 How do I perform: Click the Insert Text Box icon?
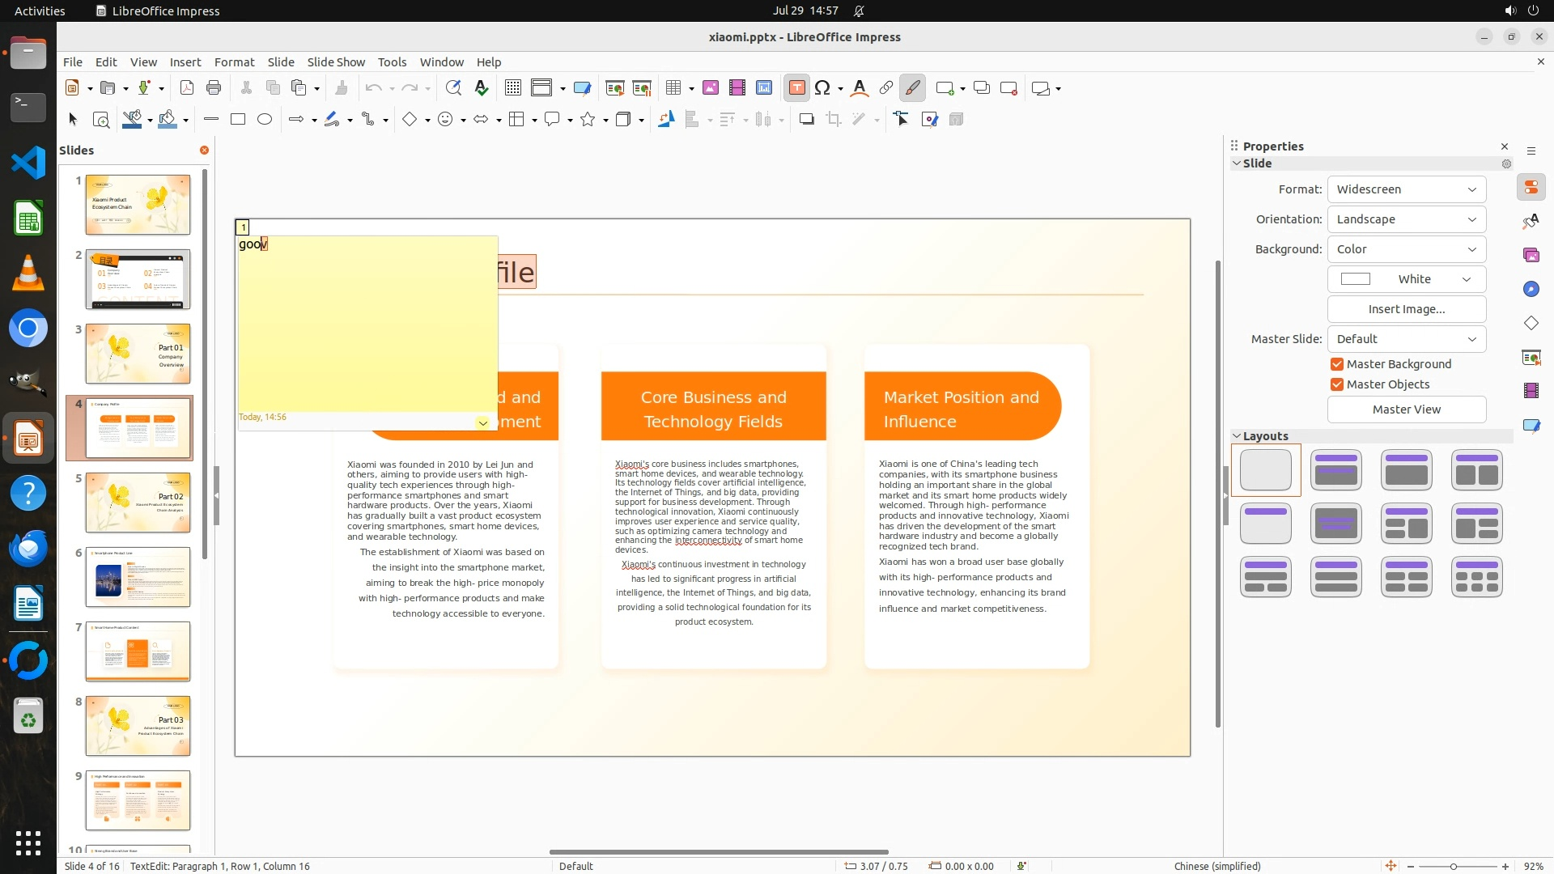point(796,88)
